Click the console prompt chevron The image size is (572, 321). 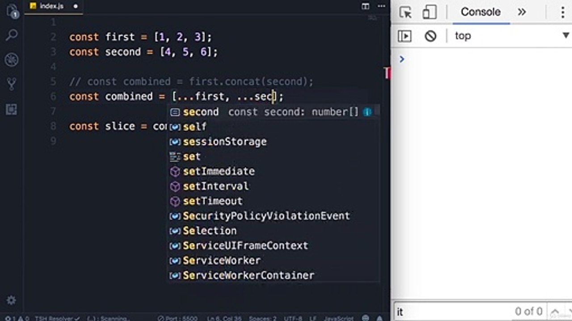pos(402,59)
